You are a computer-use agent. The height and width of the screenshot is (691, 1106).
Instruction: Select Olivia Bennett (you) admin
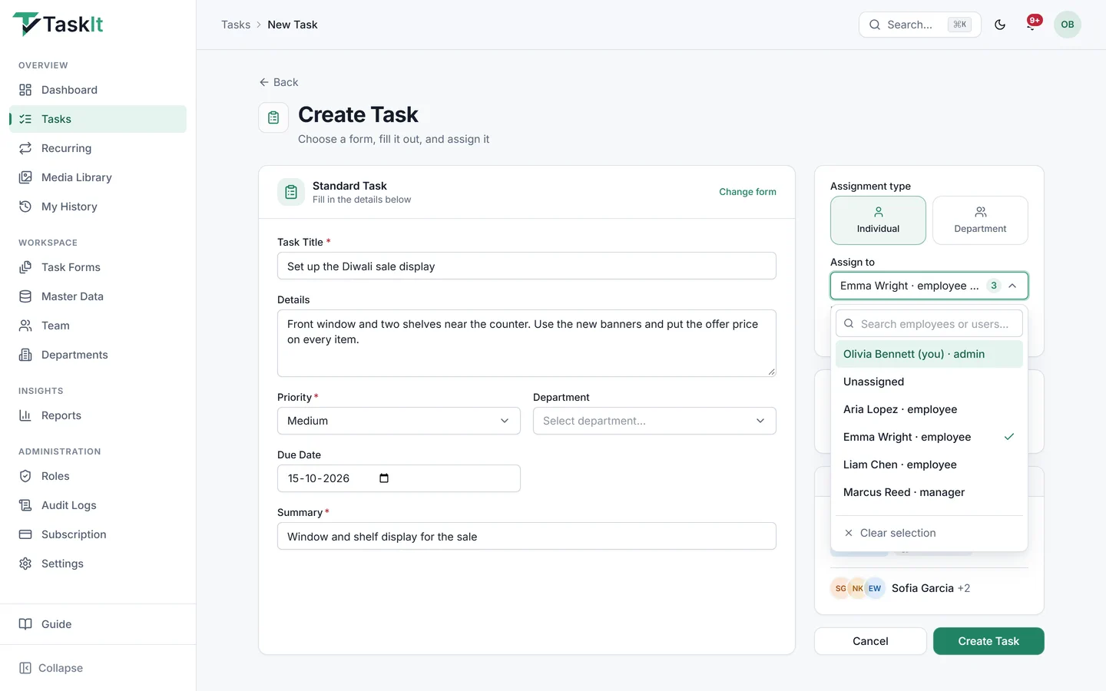[x=929, y=354]
